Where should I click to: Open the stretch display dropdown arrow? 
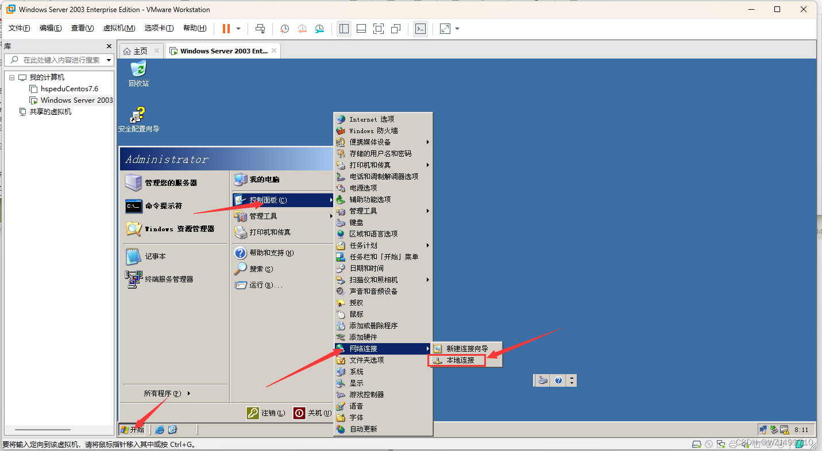(457, 28)
